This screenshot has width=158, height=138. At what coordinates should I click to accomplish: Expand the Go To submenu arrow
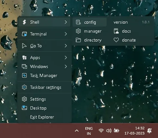coord(66,46)
